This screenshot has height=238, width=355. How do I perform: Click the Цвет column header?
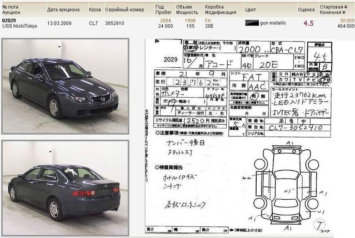click(251, 10)
